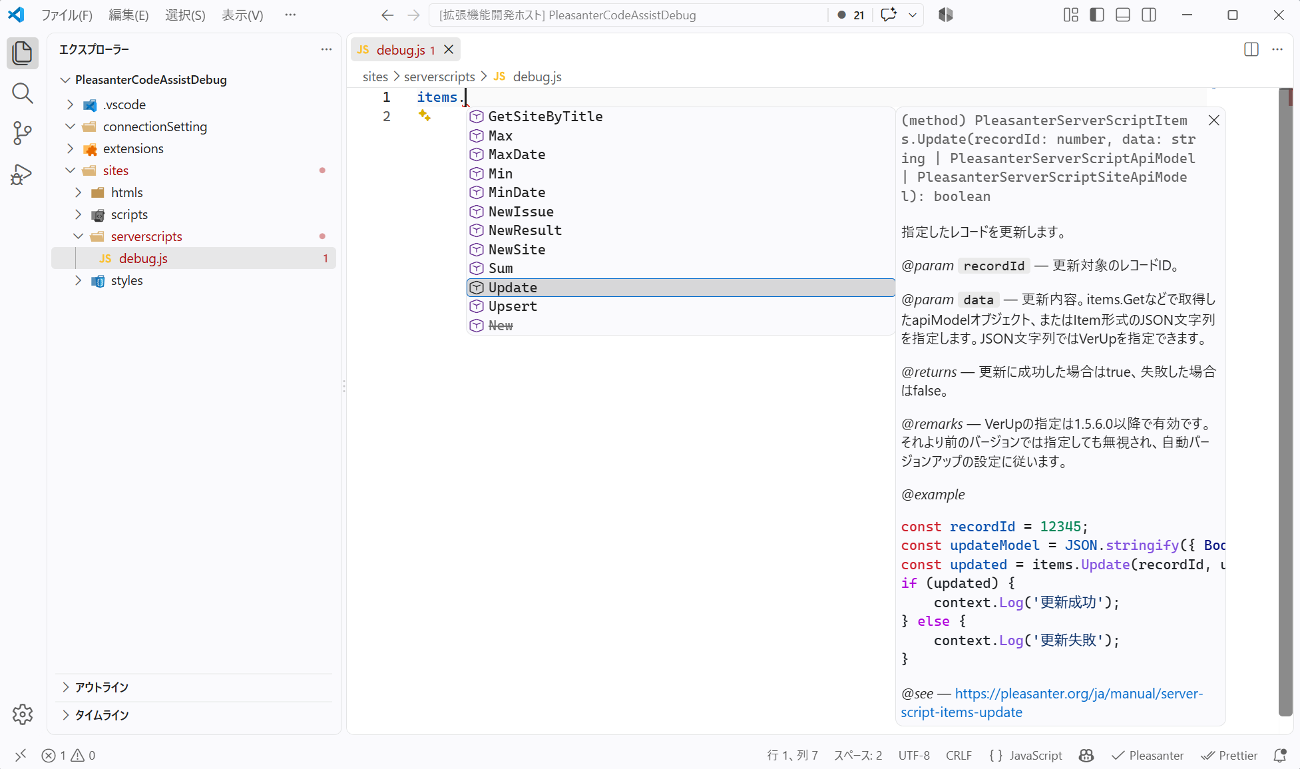Open the 表示(V) menu
Image resolution: width=1300 pixels, height=769 pixels.
tap(242, 15)
